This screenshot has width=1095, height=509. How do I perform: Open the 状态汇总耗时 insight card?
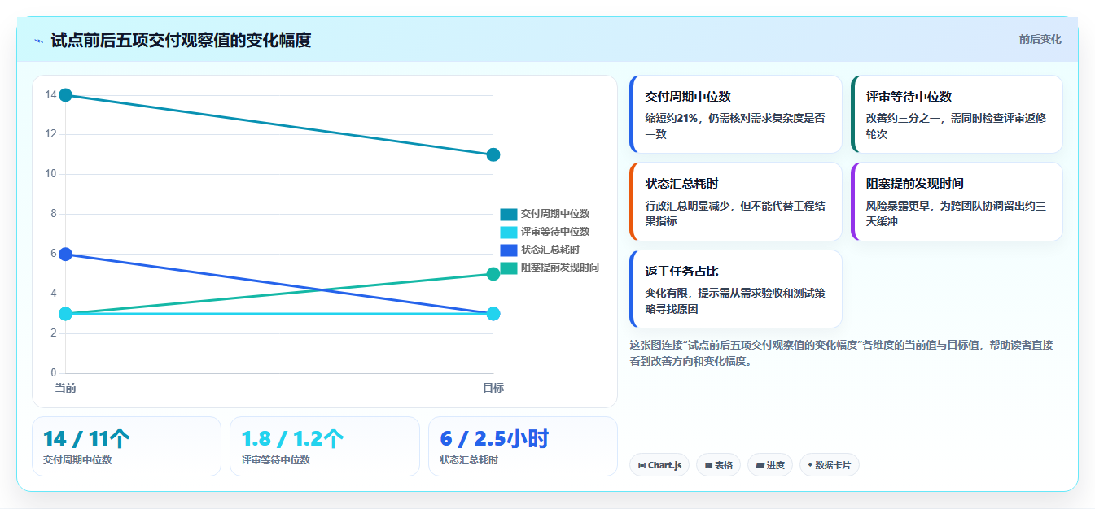click(x=736, y=202)
